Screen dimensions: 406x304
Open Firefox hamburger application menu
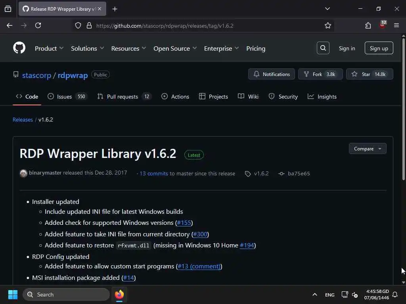[x=396, y=25]
